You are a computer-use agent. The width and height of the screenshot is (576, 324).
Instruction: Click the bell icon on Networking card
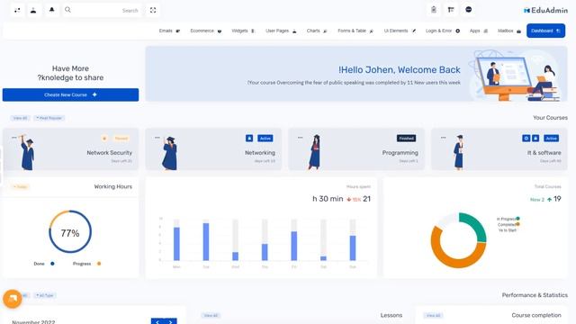pos(249,138)
